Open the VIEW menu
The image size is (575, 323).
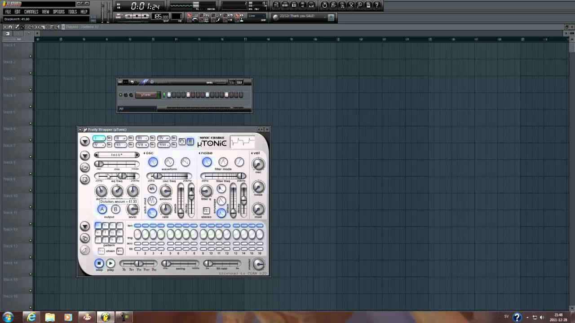pos(46,12)
